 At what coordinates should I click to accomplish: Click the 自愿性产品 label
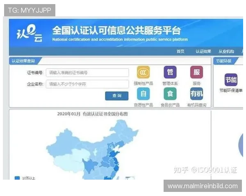[143, 105]
